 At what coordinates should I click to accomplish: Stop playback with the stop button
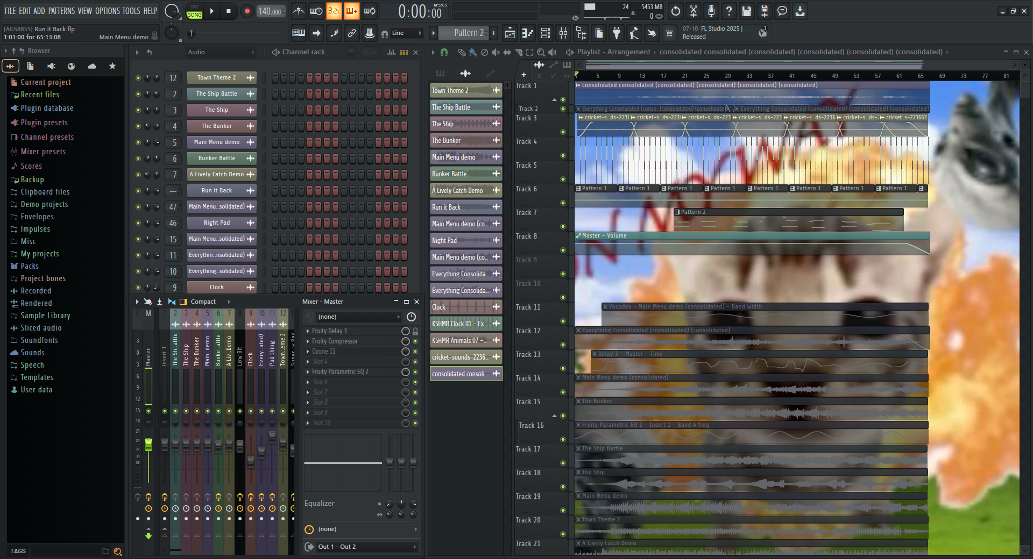229,11
